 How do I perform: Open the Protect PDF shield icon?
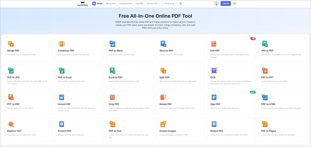click(62, 124)
